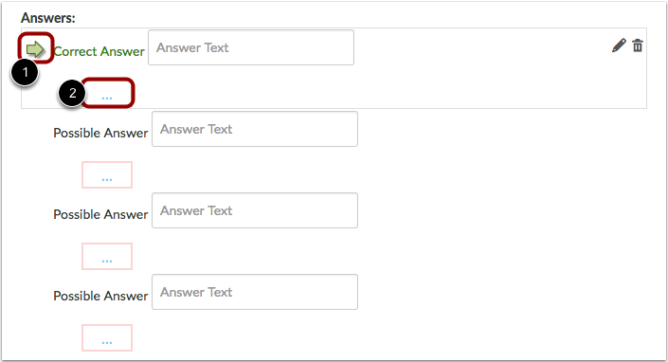Click the blue ellipsis inside red highlighted box
The image size is (668, 362).
pyautogui.click(x=107, y=98)
